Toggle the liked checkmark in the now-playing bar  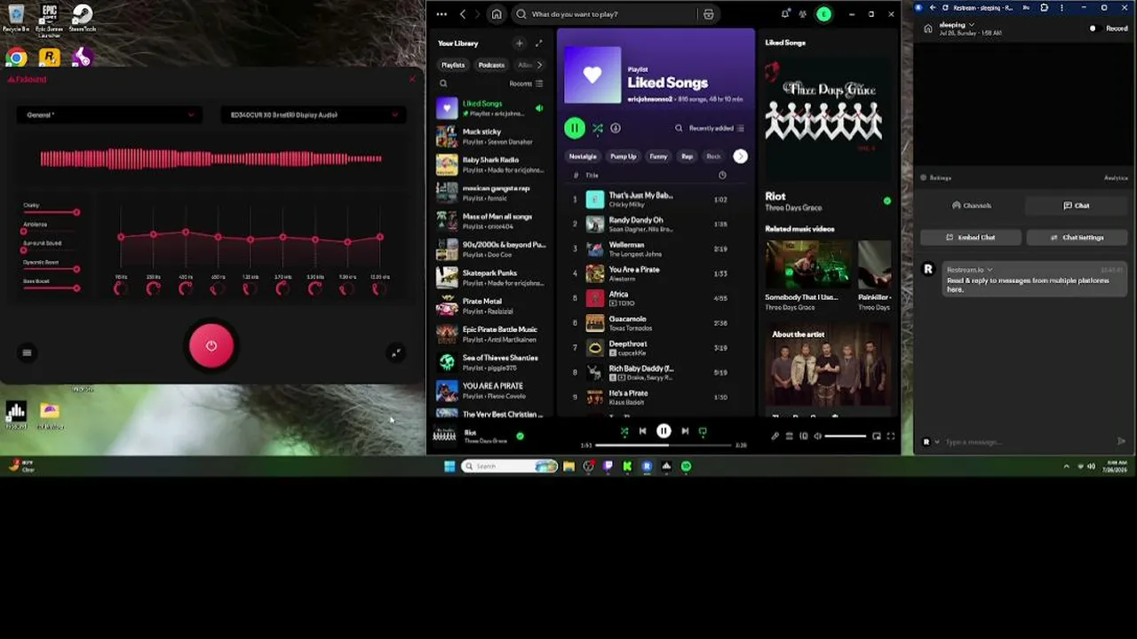520,436
